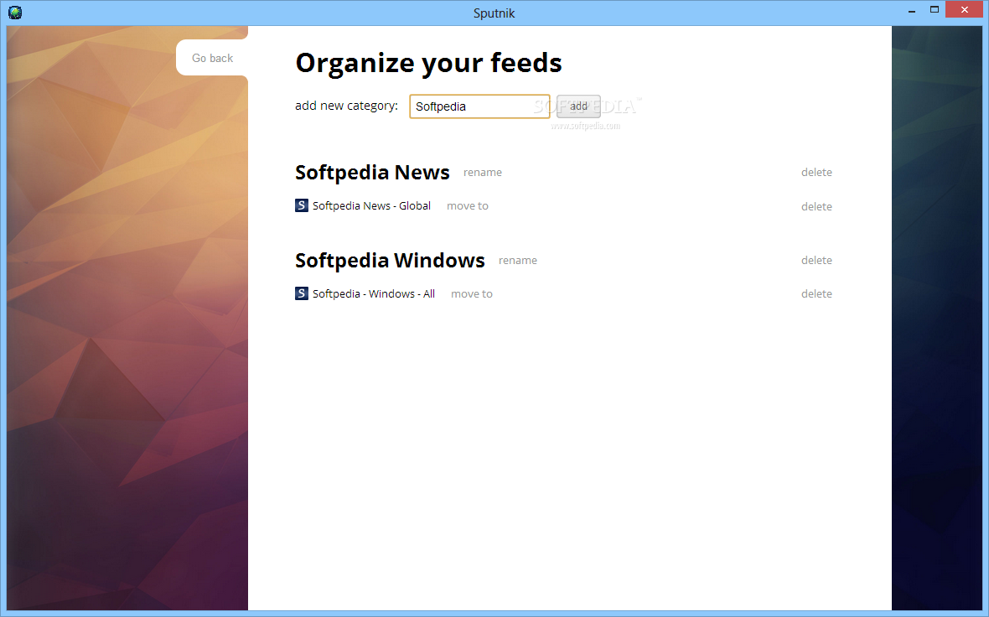Close the Sputnik window
989x617 pixels.
tap(965, 9)
